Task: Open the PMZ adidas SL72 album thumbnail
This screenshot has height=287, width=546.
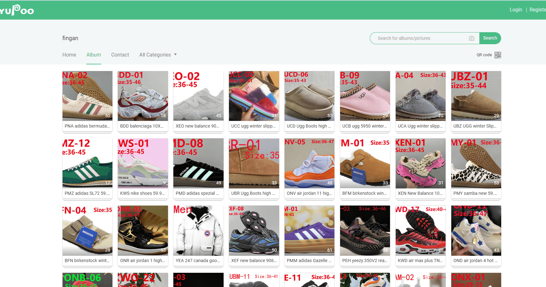Action: point(87,163)
